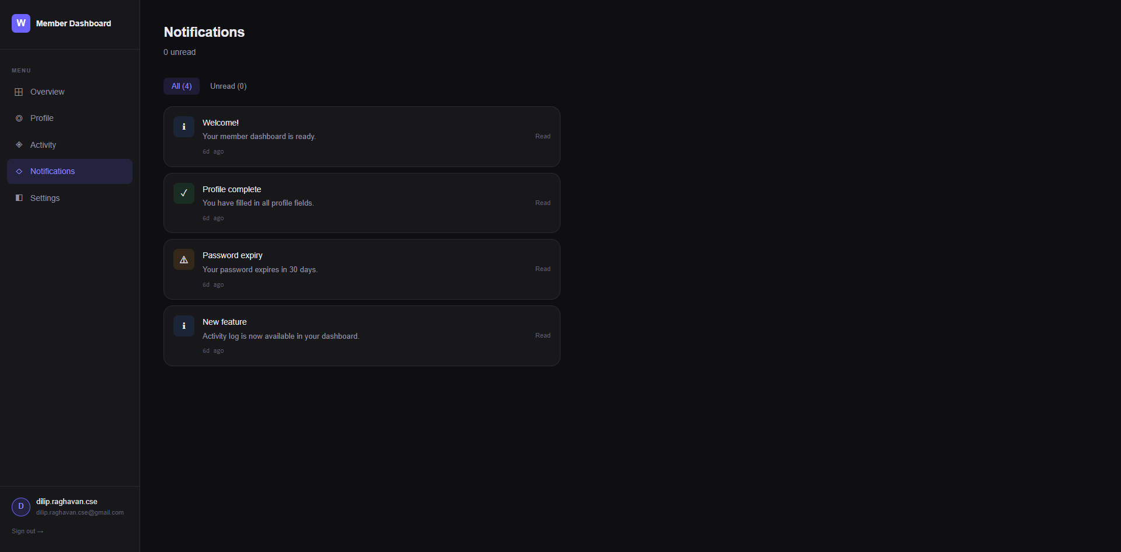
Task: Click the user avatar with letter D
Action: coord(21,506)
